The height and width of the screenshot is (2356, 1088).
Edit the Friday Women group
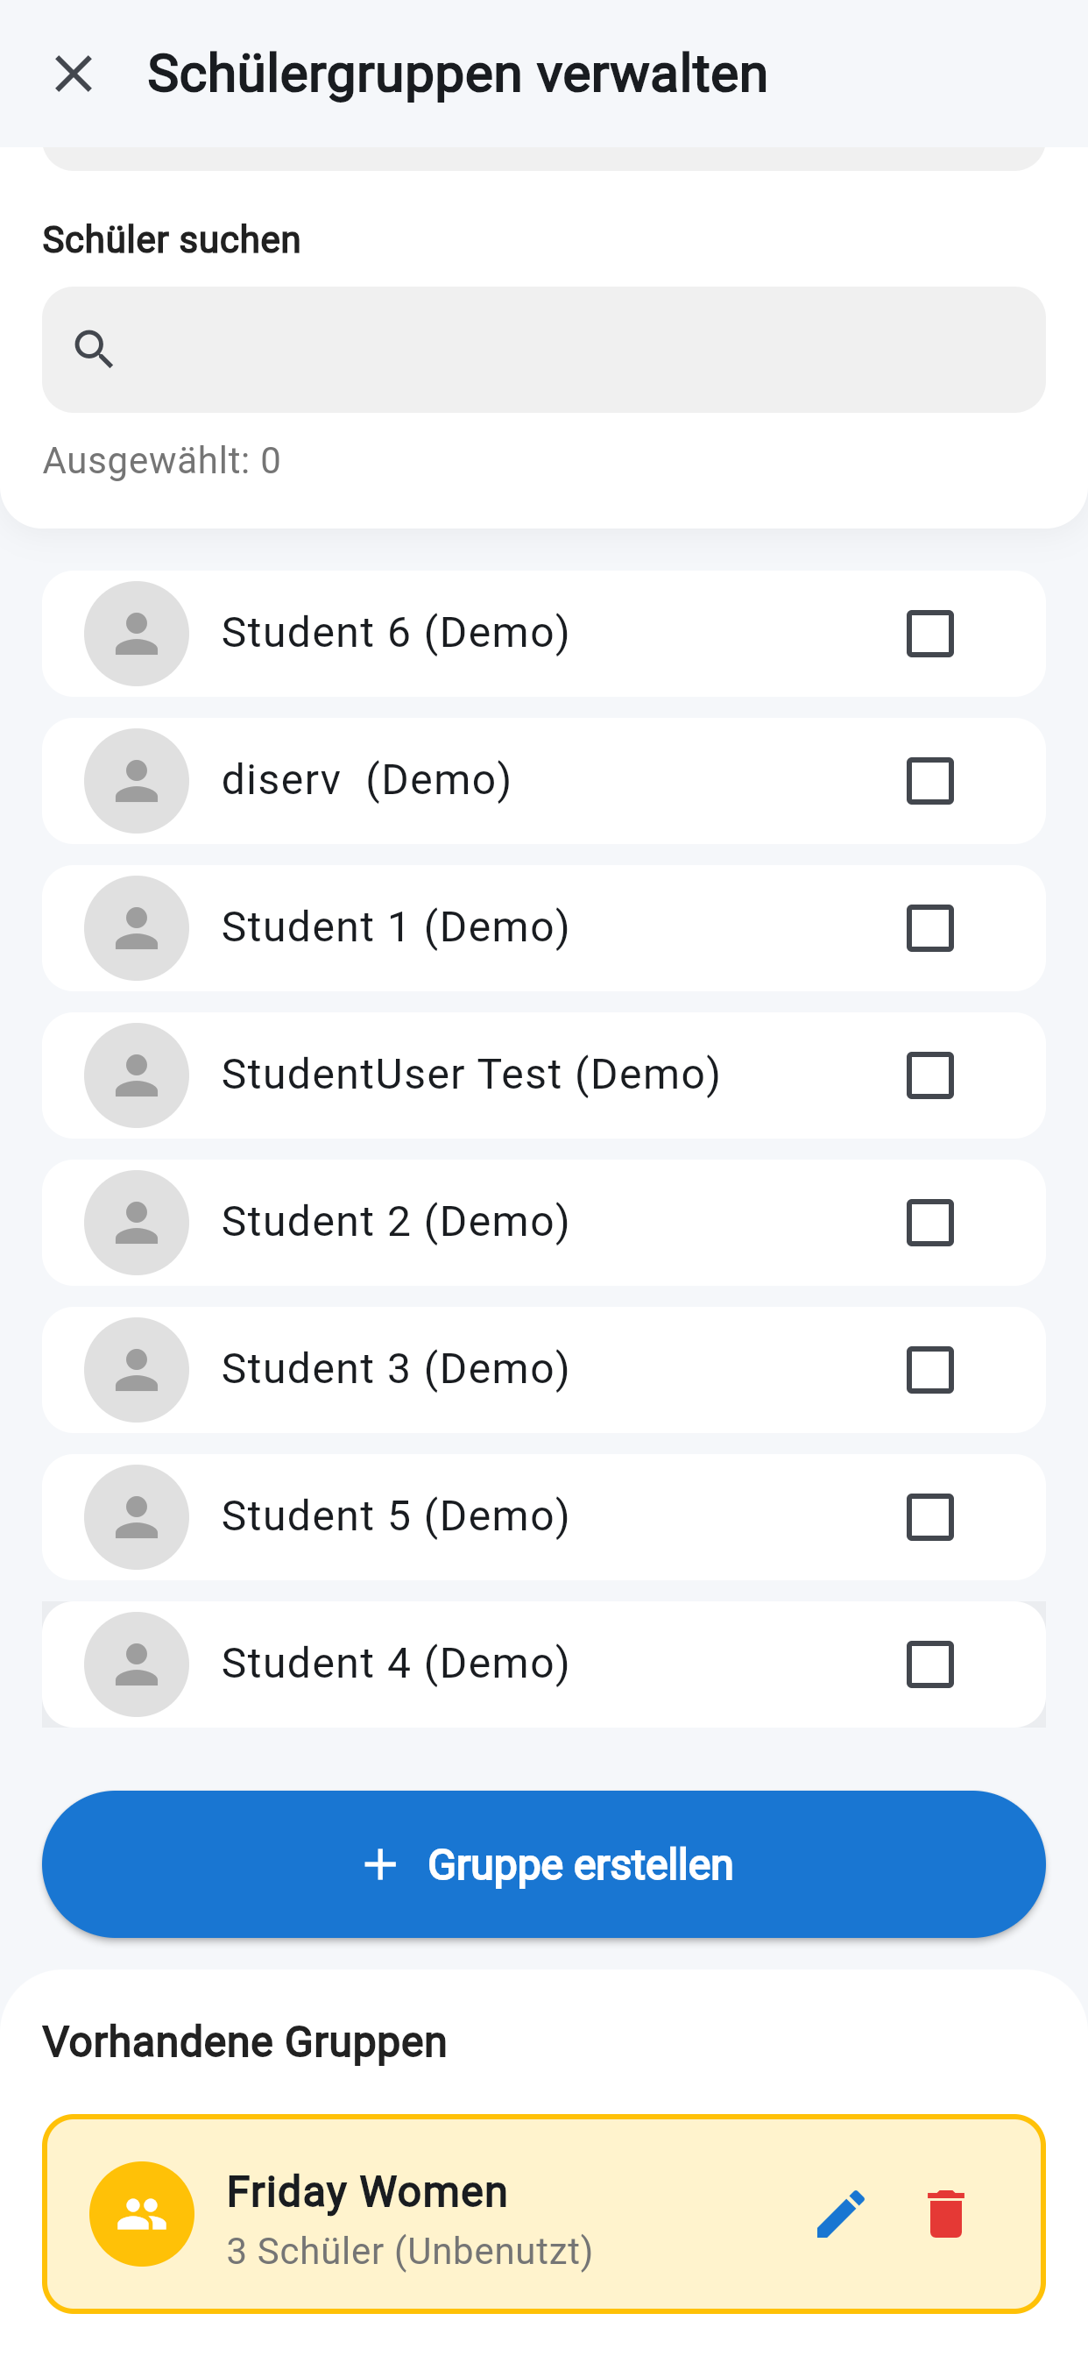pos(840,2213)
